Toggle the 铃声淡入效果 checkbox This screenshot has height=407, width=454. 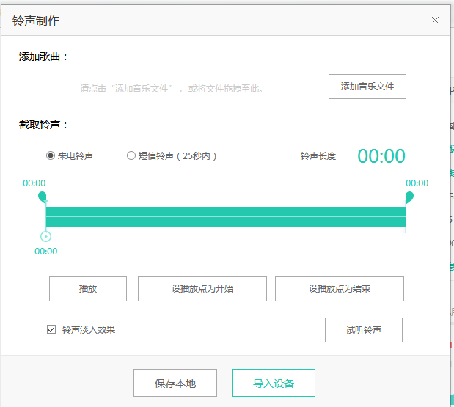[51, 329]
